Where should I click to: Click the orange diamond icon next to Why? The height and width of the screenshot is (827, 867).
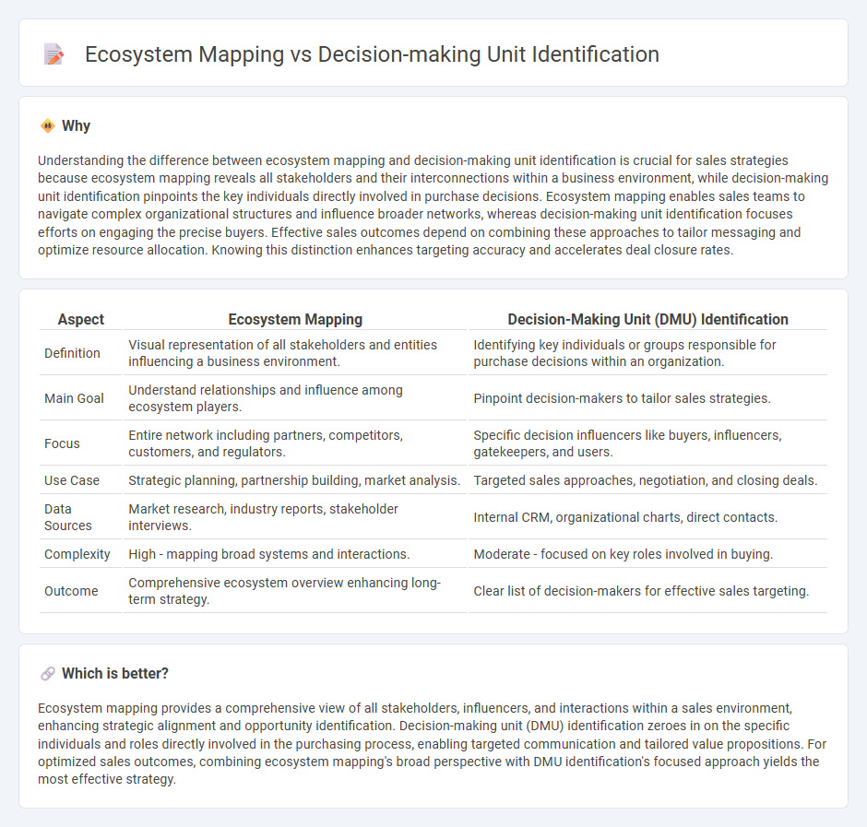click(48, 126)
